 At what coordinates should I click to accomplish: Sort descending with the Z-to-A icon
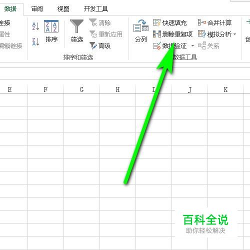[x=35, y=41]
